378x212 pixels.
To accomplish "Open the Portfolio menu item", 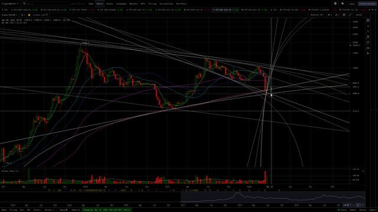I will click(x=181, y=4).
